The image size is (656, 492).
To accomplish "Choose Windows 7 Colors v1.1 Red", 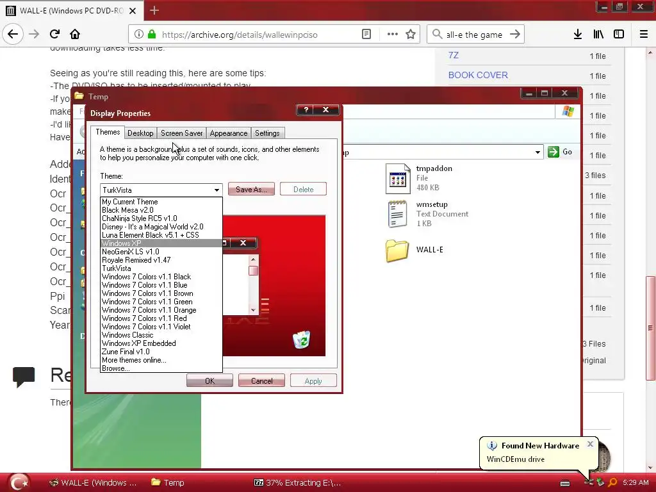I will click(x=161, y=318).
